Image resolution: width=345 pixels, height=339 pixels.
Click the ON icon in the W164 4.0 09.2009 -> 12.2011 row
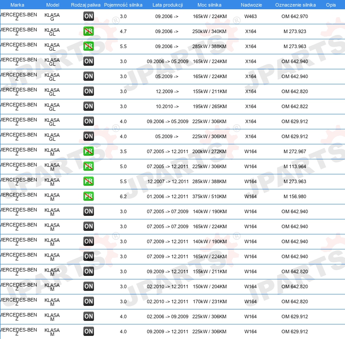point(89,331)
